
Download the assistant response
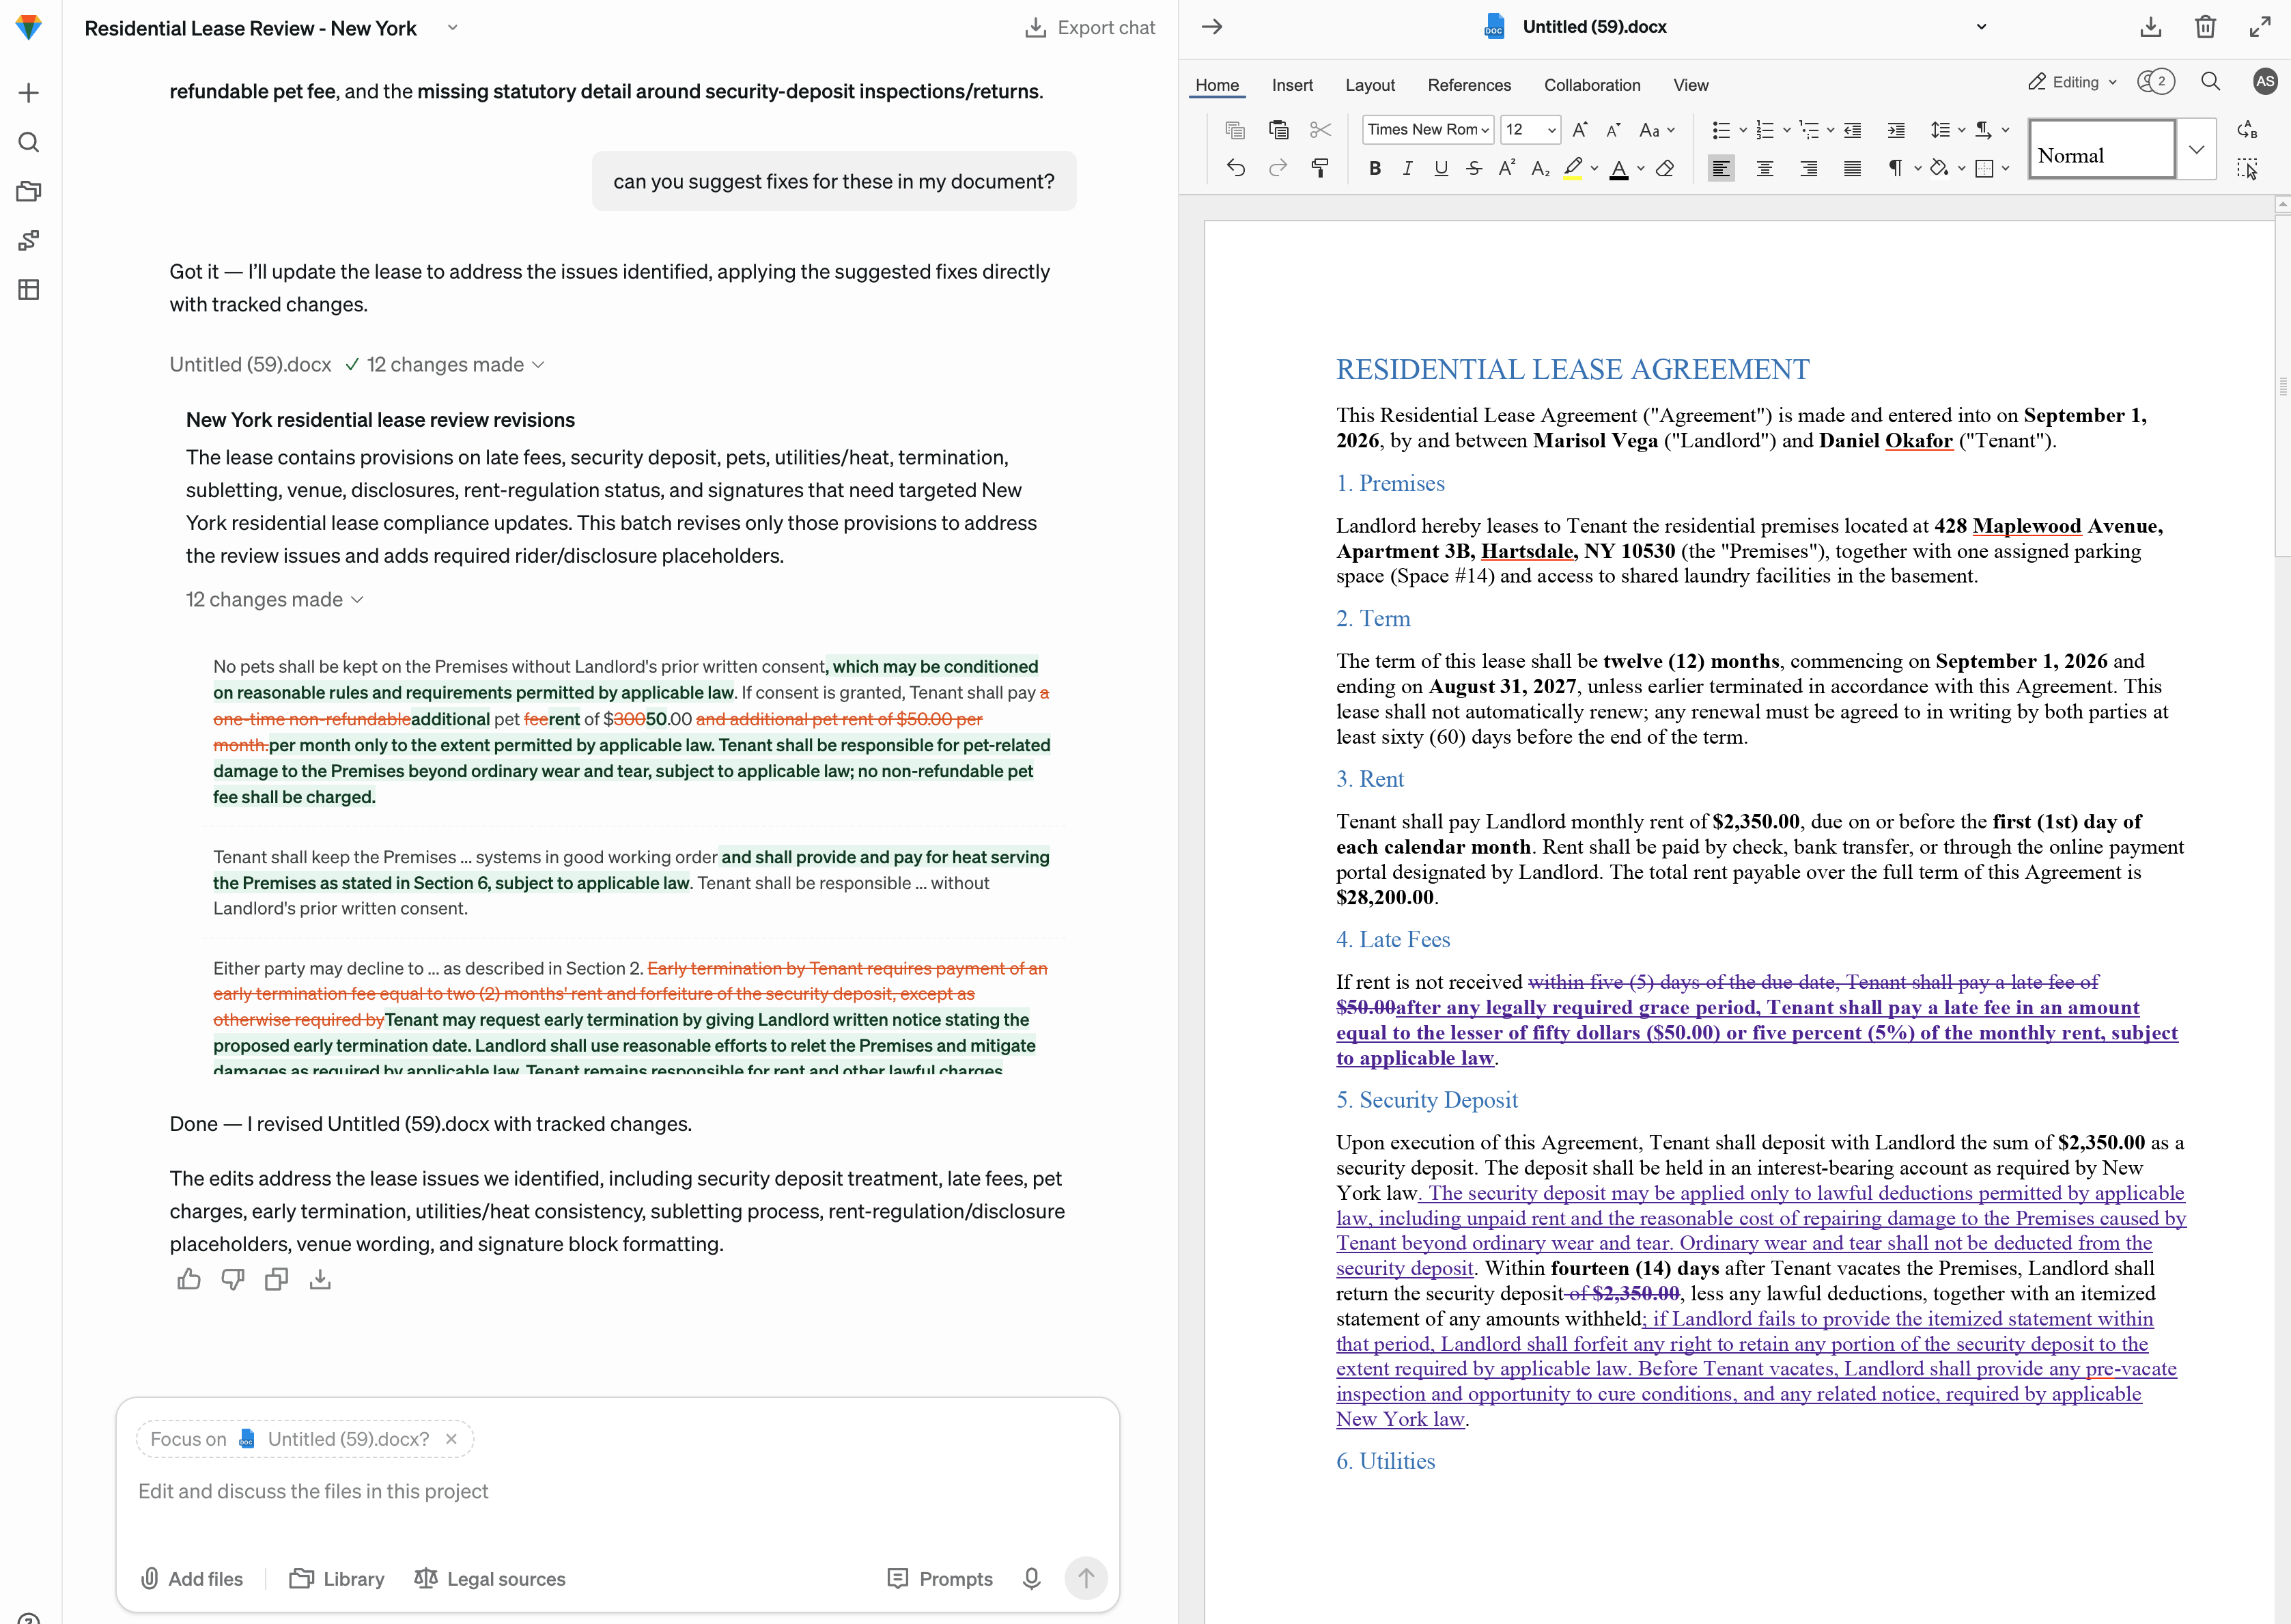[x=320, y=1279]
